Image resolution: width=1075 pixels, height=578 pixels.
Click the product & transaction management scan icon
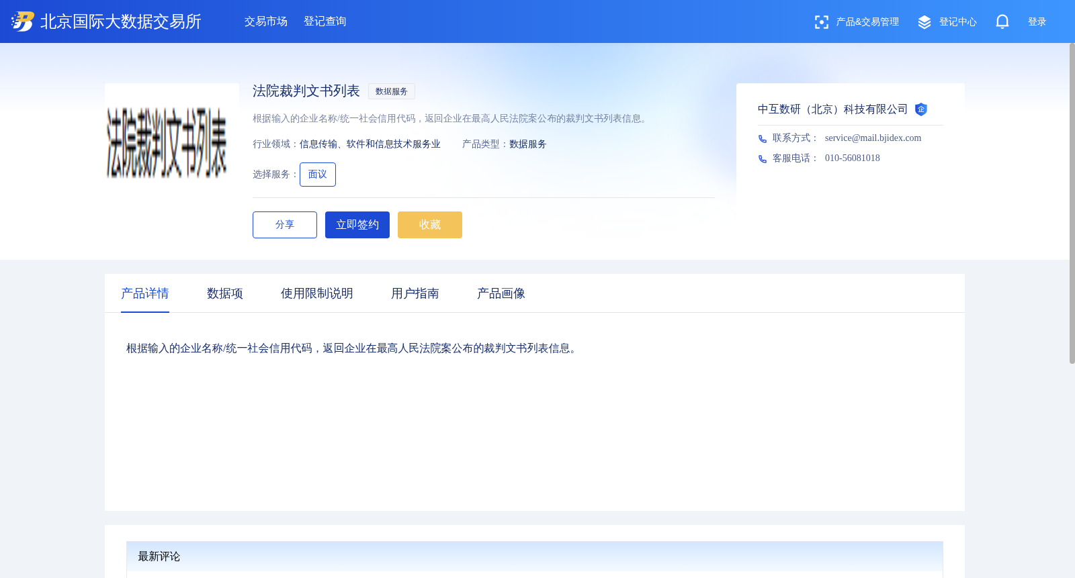[x=821, y=22]
